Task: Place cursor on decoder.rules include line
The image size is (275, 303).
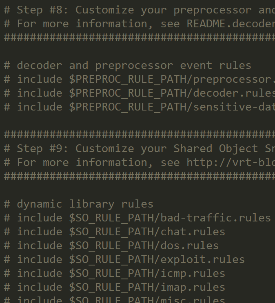Action: coord(140,93)
